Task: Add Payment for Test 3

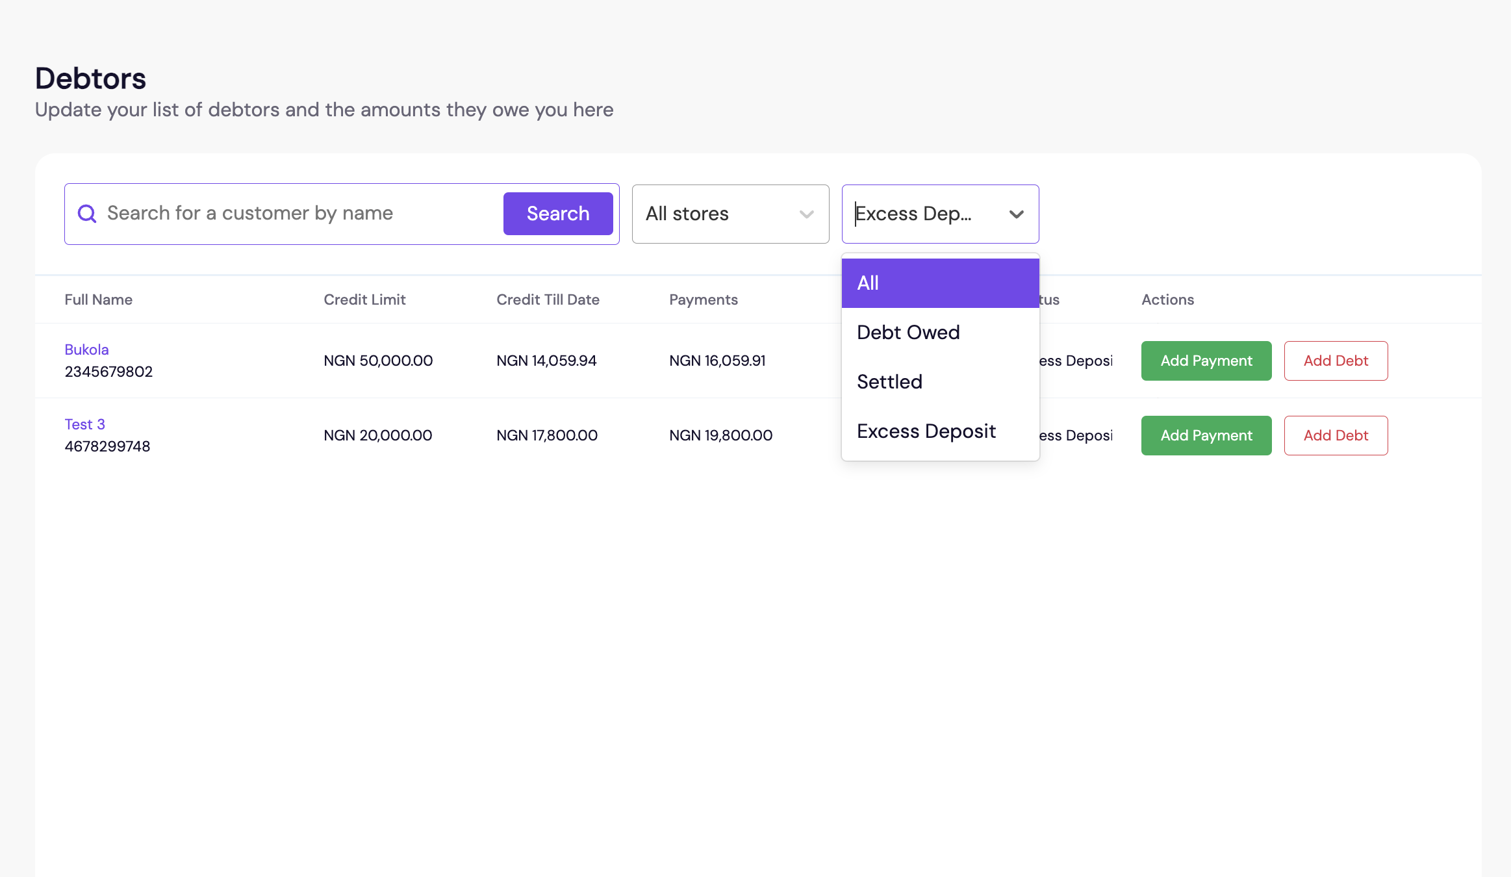Action: (x=1206, y=435)
